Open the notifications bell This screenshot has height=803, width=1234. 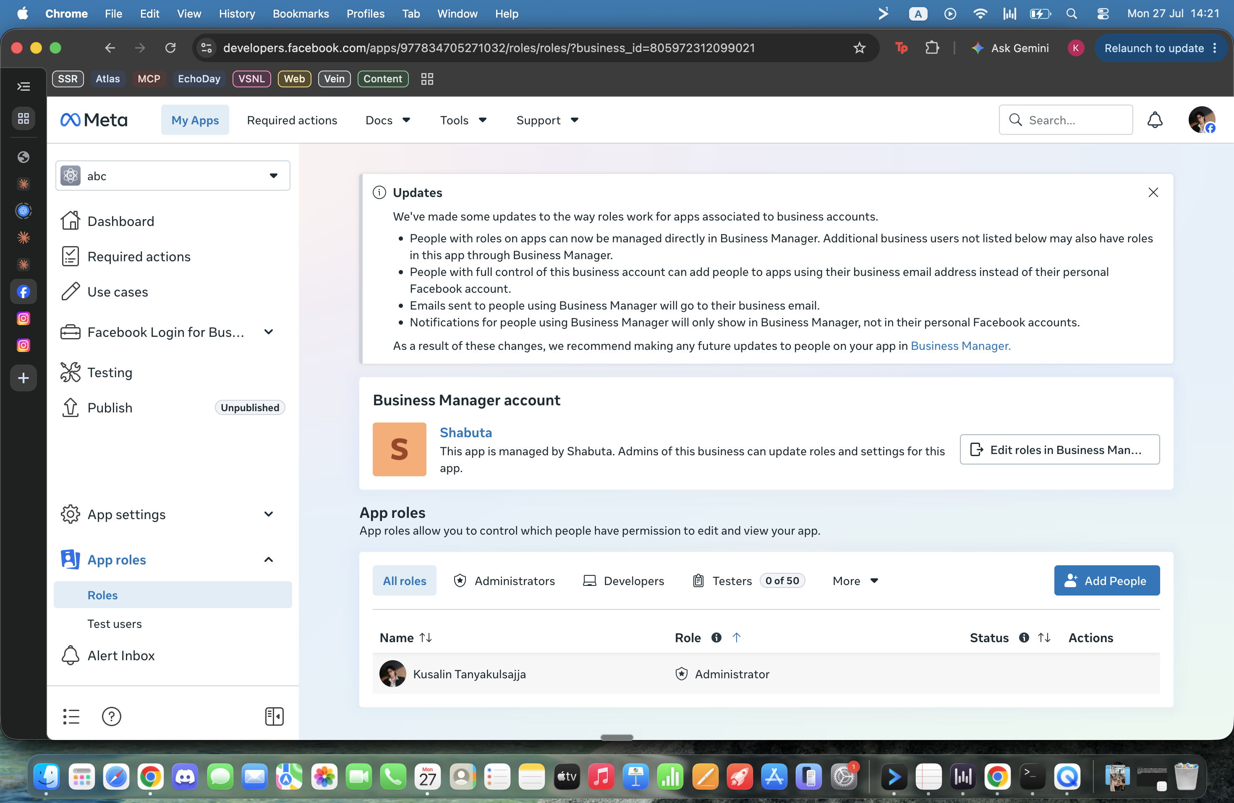point(1155,120)
